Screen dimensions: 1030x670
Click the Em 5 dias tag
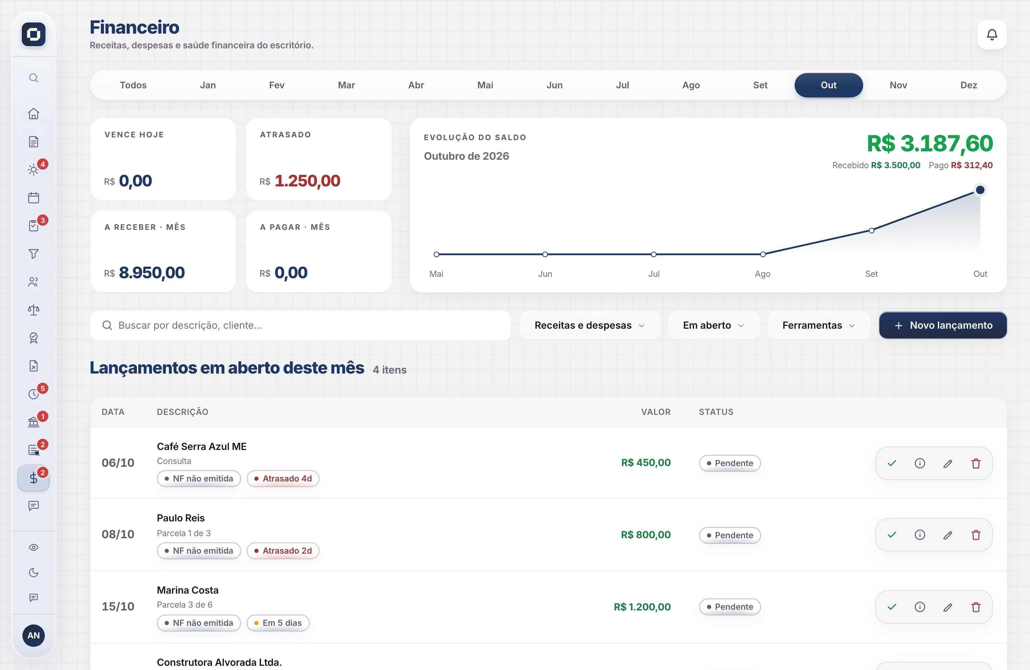(278, 623)
